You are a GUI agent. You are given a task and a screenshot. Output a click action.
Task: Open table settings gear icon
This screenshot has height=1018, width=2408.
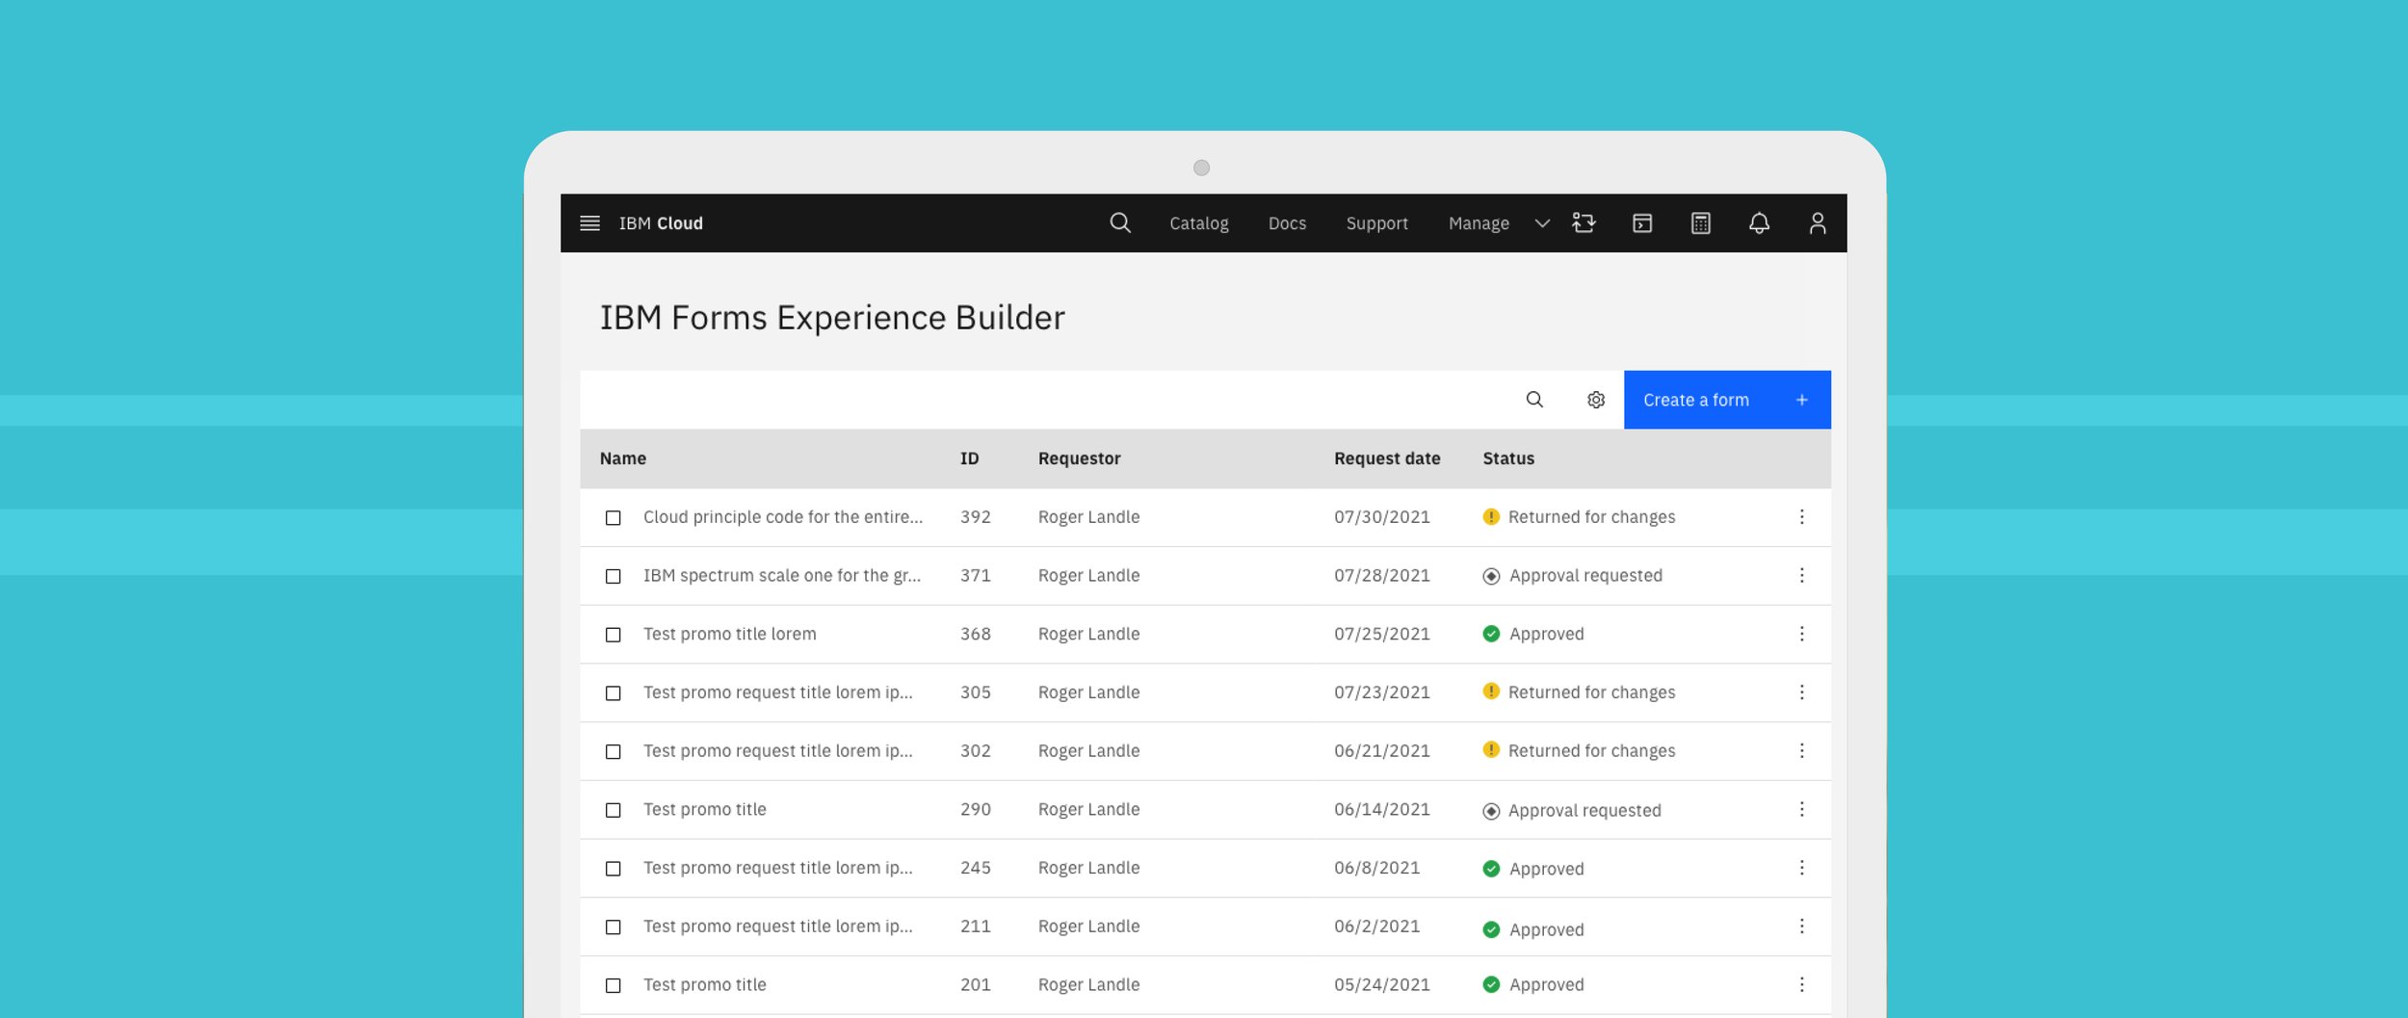pos(1596,400)
